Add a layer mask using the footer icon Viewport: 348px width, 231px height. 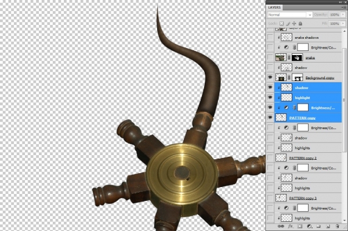point(300,226)
